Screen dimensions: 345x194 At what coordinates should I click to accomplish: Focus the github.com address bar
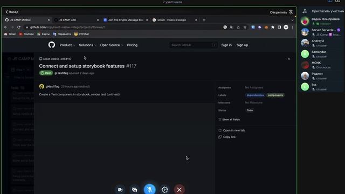coord(123,27)
